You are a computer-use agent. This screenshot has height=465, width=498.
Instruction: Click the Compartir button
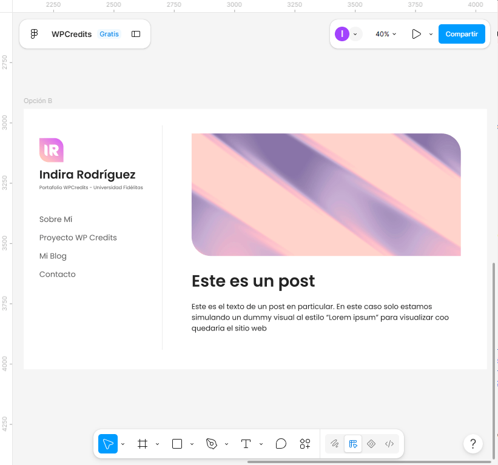[462, 34]
